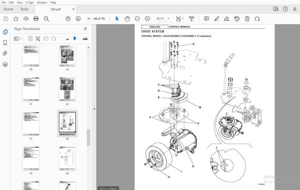Click the Zoom out minus icon
300x190 pixels.
point(137,19)
